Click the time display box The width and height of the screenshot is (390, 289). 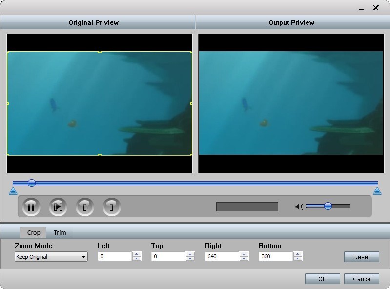pyautogui.click(x=247, y=206)
